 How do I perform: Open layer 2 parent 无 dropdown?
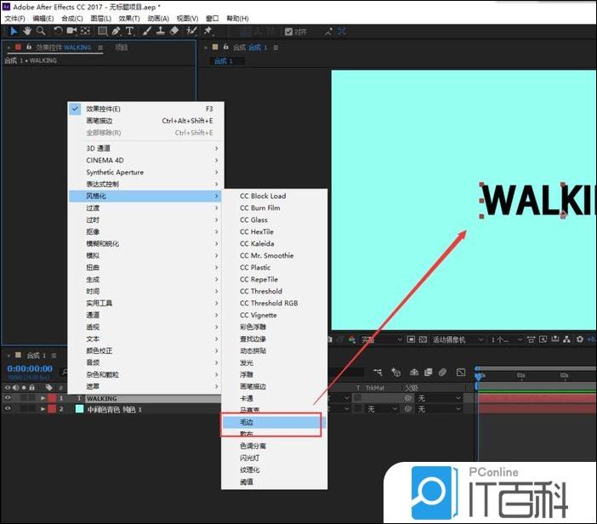[x=440, y=409]
